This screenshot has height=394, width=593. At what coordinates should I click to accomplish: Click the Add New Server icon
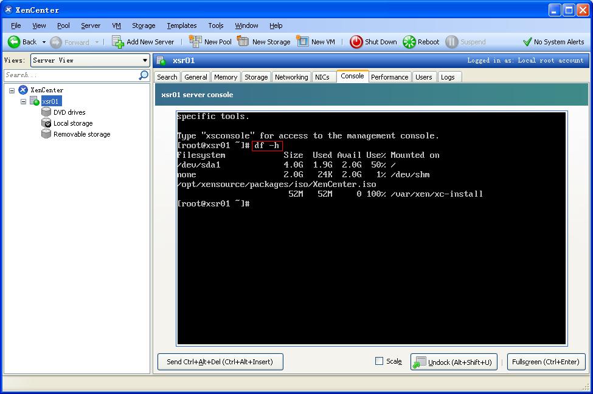117,42
